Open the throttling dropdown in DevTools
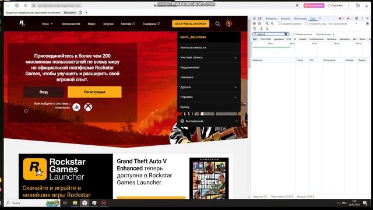Viewport: 373px width, 210px height. tap(343, 23)
